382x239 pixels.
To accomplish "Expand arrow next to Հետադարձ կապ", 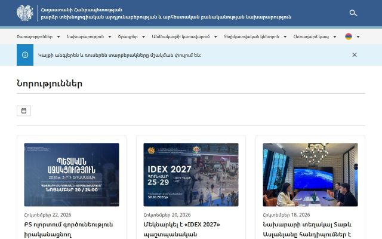I will [x=335, y=37].
